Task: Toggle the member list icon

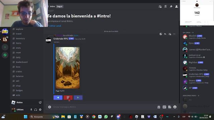Action: pyautogui.click(x=177, y=6)
